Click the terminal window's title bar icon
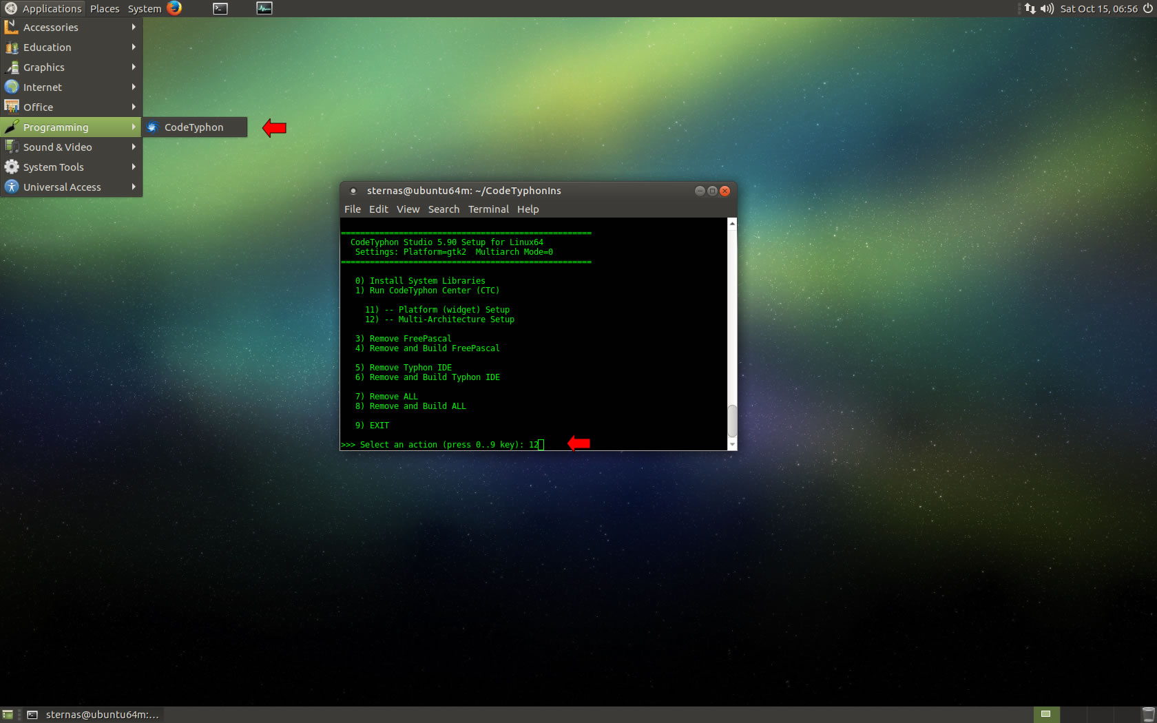 point(353,191)
